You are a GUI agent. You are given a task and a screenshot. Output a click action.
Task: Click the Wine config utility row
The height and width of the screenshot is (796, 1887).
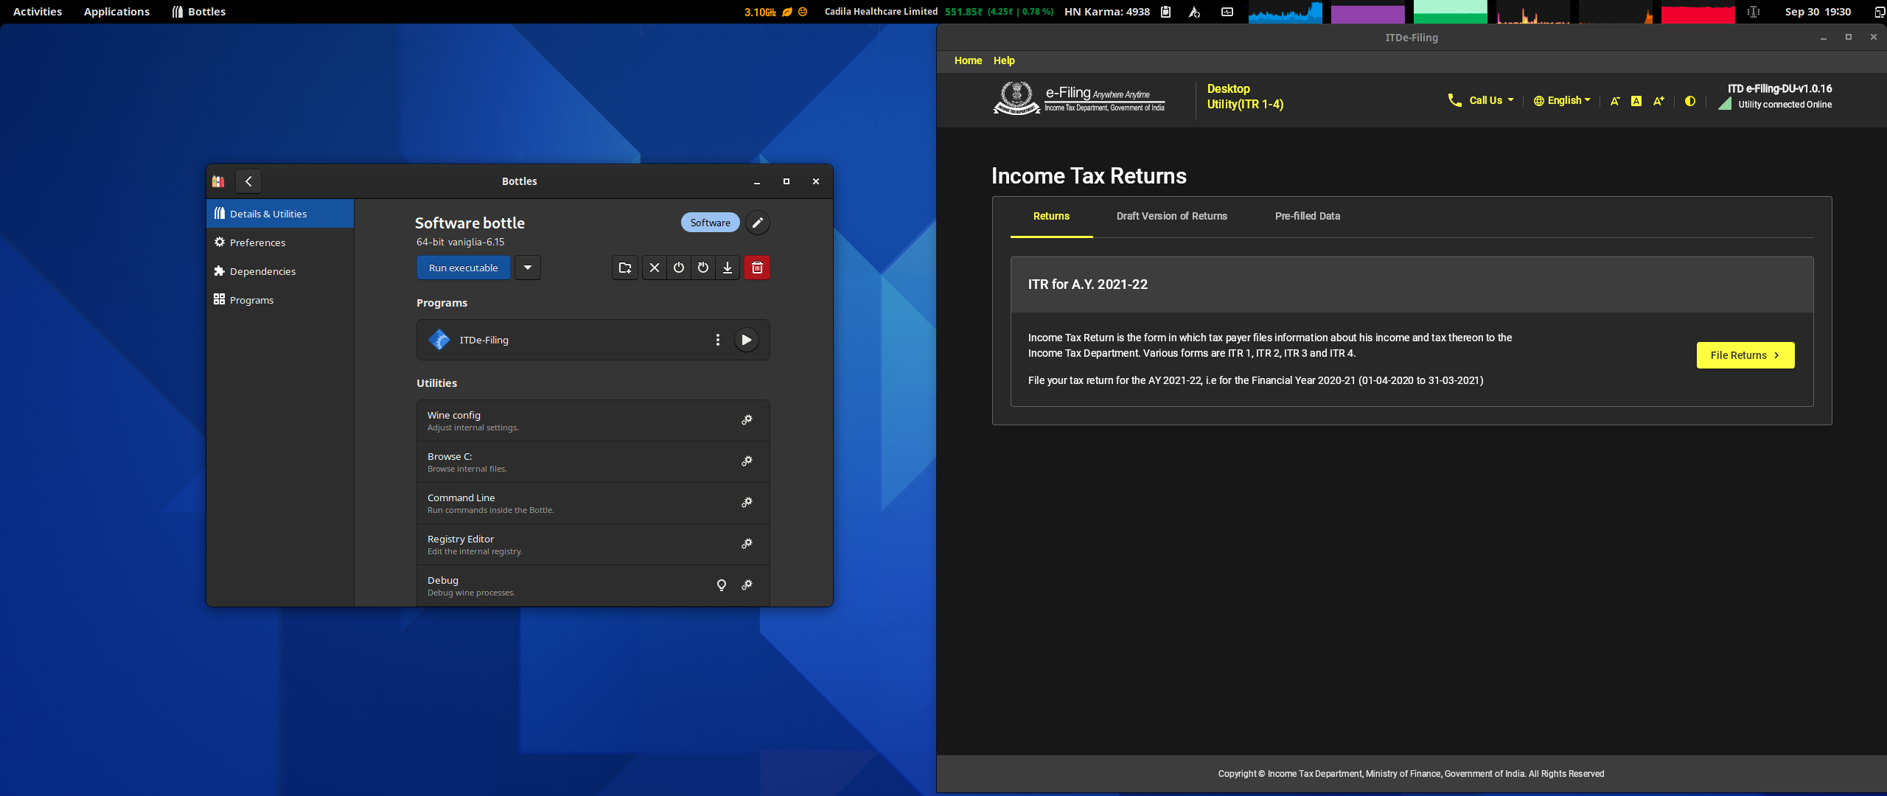(x=593, y=421)
